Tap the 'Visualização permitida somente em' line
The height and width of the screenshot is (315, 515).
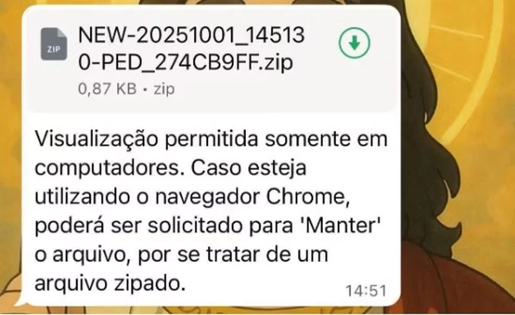click(211, 139)
